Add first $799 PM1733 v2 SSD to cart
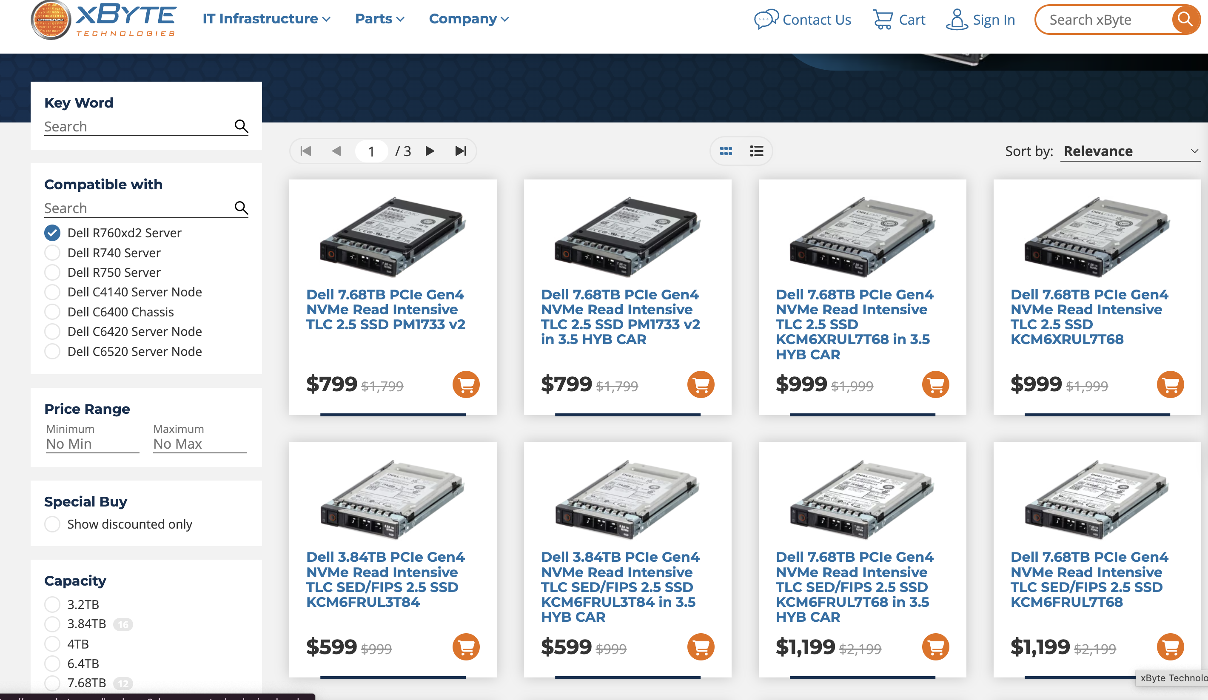This screenshot has width=1208, height=700. pyautogui.click(x=465, y=384)
